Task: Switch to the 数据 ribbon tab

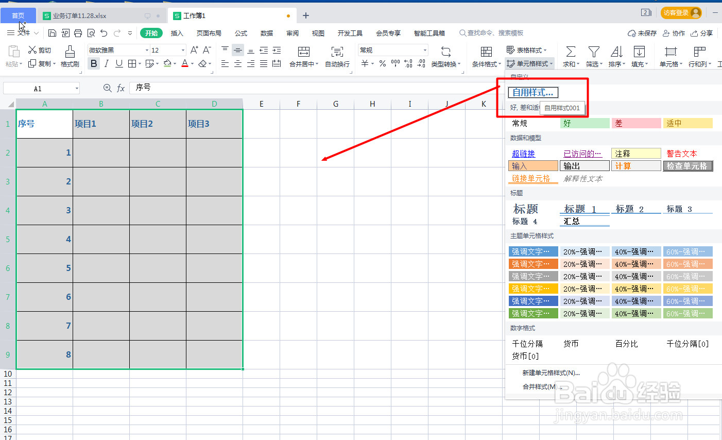Action: (x=266, y=32)
